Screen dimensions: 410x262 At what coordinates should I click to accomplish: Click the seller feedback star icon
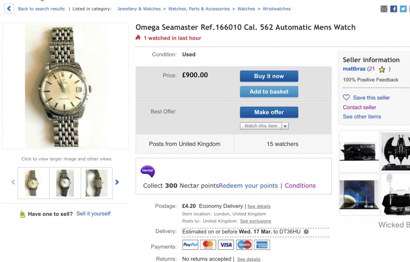pos(382,69)
